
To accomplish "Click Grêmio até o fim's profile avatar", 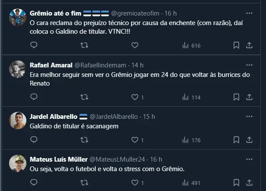I will [18, 17].
